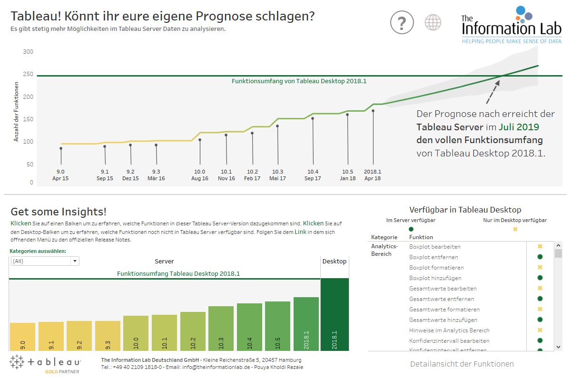Click the 10.0 Aug 16 timeline marker dot
The width and height of the screenshot is (571, 378).
pos(200,140)
